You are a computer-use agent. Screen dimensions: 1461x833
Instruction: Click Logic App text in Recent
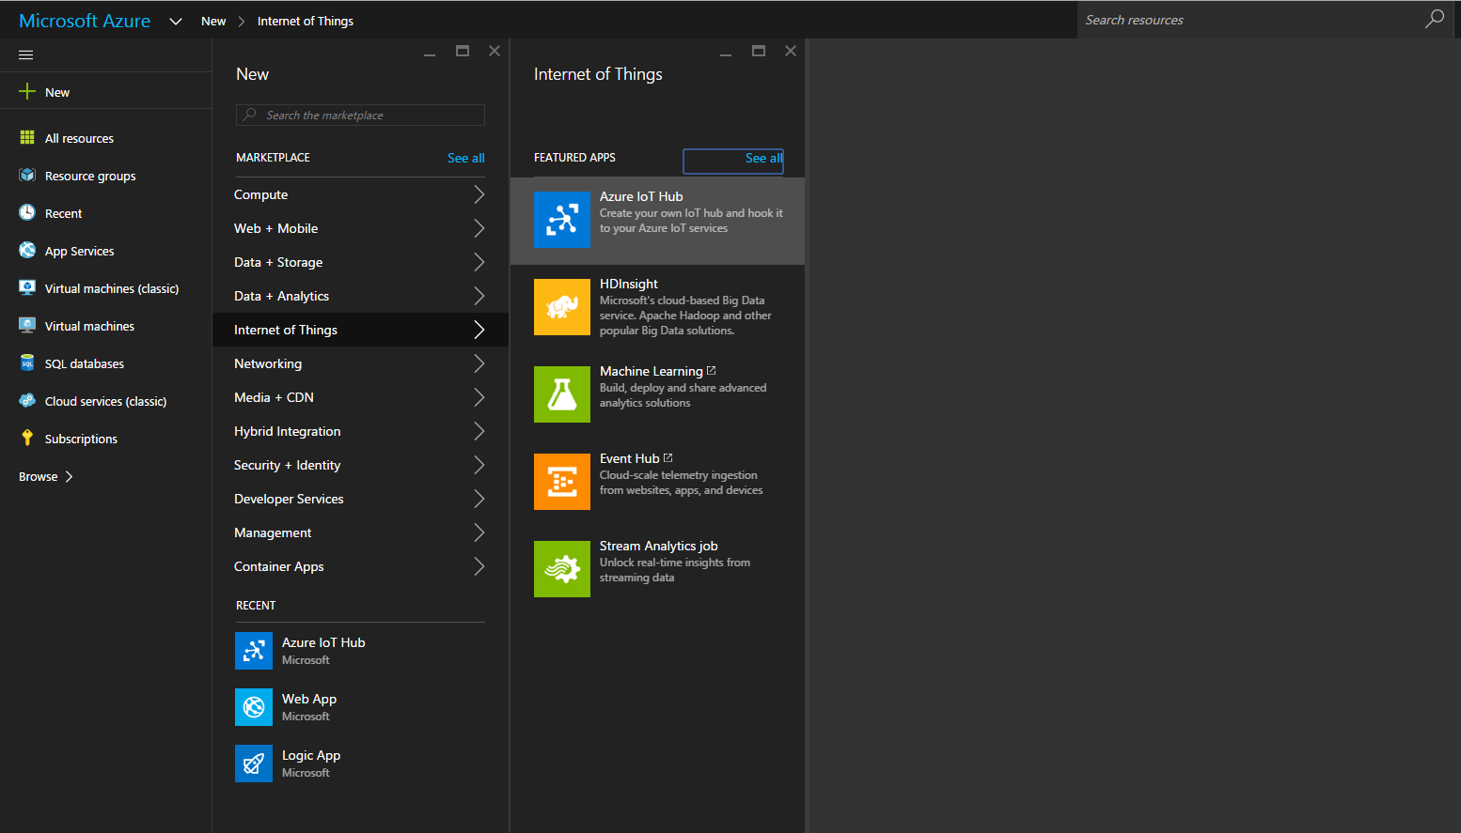click(311, 755)
